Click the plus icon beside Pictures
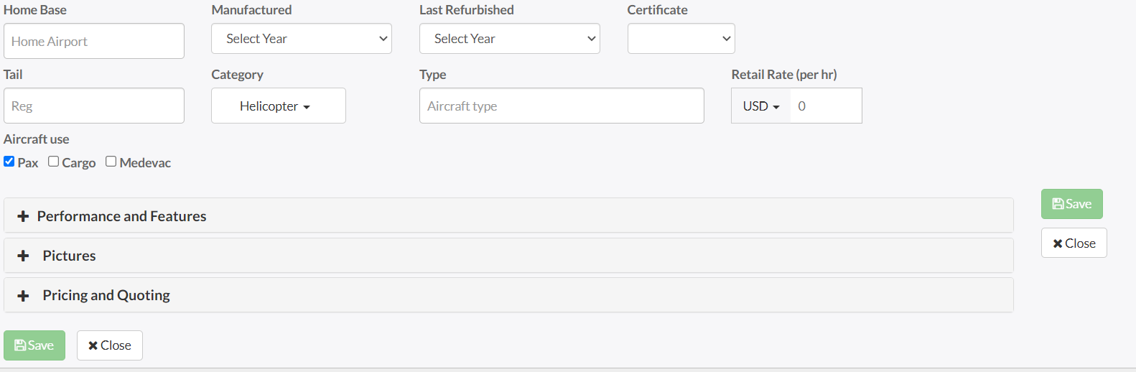The height and width of the screenshot is (372, 1136). (23, 256)
